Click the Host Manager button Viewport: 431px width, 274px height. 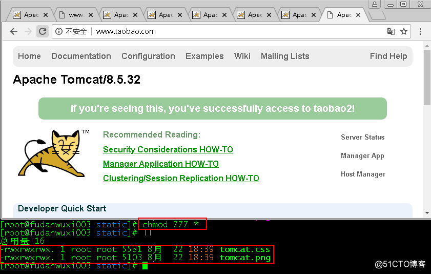tap(363, 174)
